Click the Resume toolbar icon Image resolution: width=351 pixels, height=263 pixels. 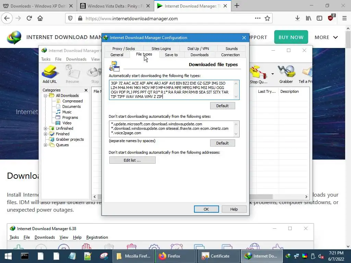72,74
